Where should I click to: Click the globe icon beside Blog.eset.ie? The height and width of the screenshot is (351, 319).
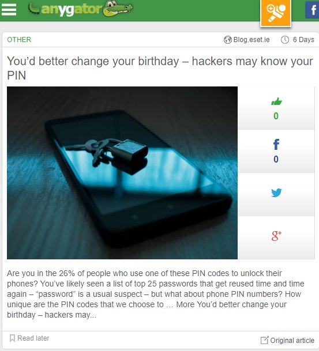pyautogui.click(x=228, y=40)
